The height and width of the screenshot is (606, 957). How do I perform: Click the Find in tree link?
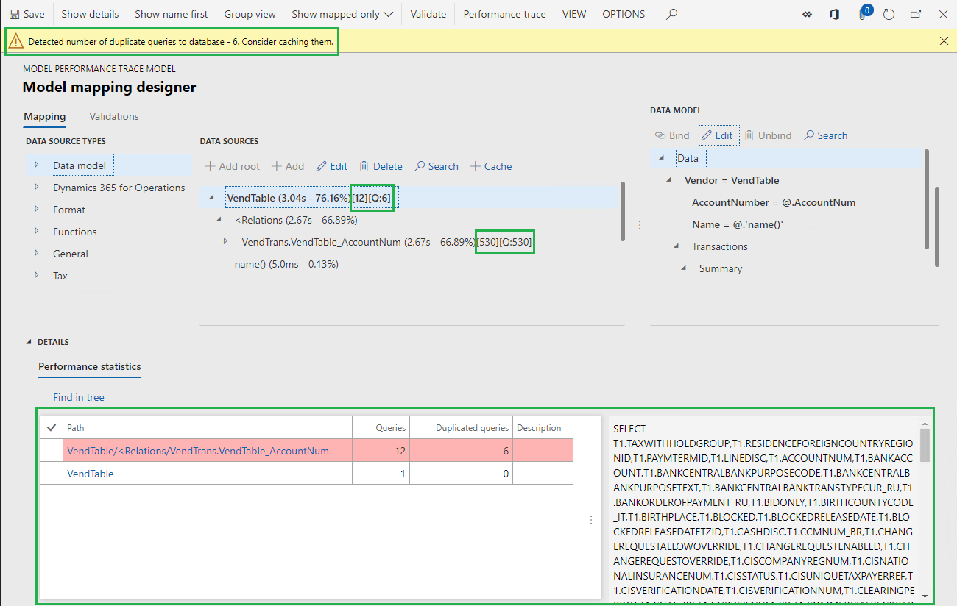[x=78, y=396]
